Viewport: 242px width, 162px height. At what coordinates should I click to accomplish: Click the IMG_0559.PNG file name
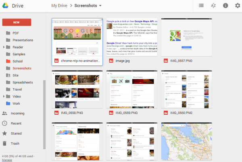point(127,113)
